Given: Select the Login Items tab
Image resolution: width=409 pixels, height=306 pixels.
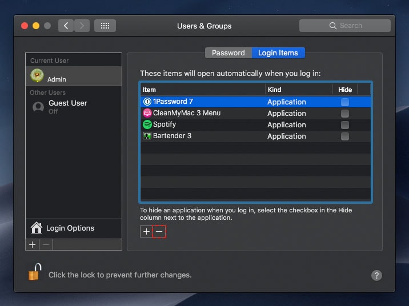Looking at the screenshot, I should [278, 53].
